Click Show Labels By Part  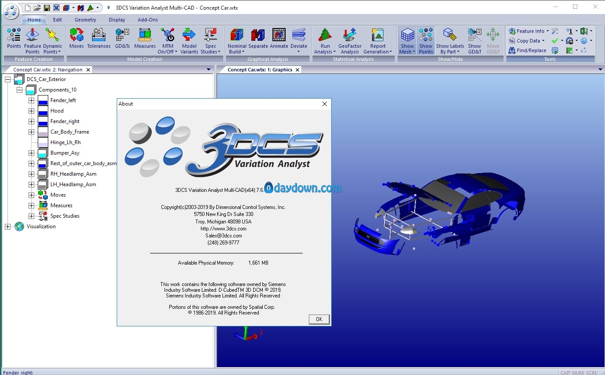point(450,41)
